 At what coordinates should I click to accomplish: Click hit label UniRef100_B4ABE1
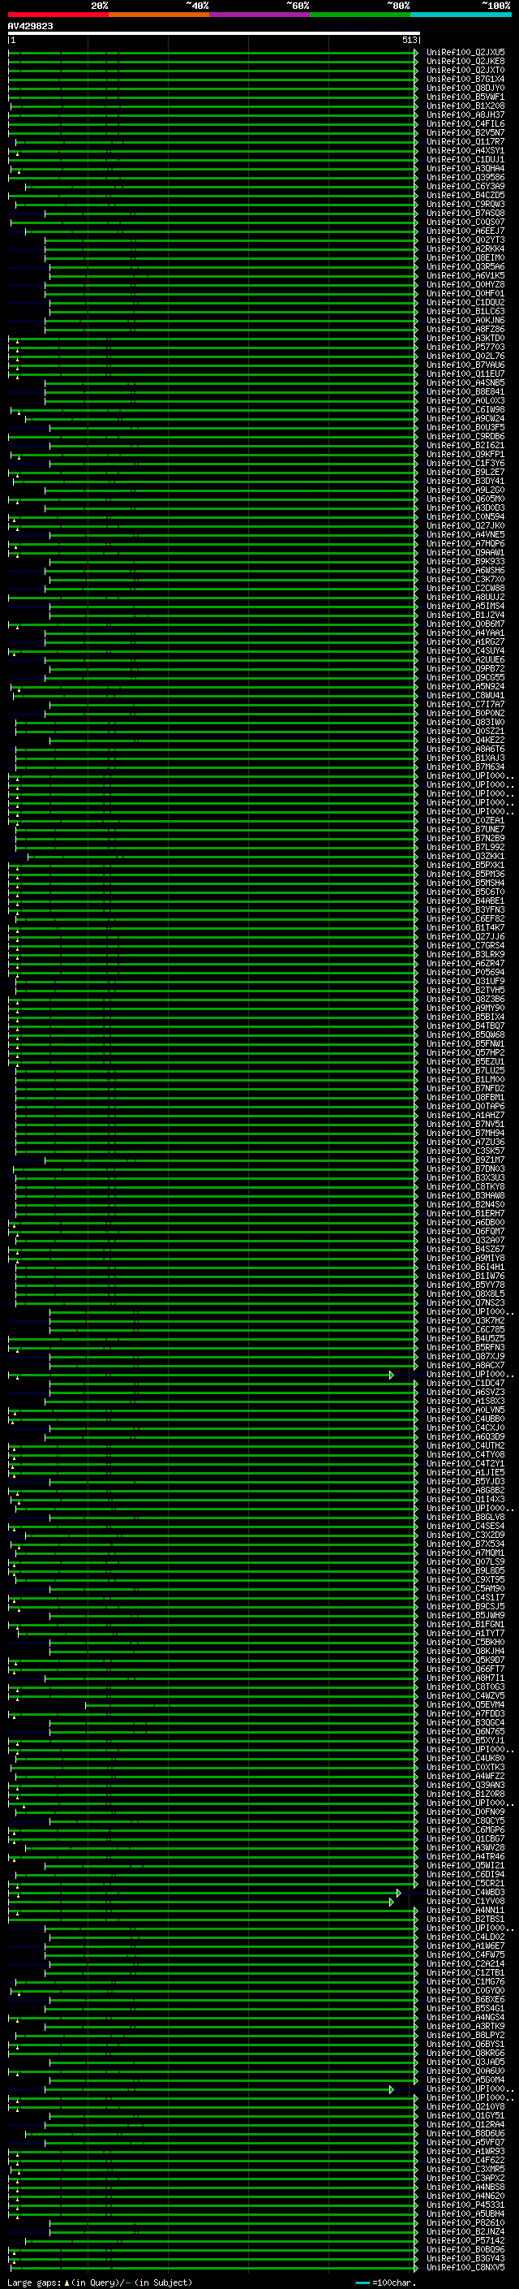pyautogui.click(x=465, y=901)
